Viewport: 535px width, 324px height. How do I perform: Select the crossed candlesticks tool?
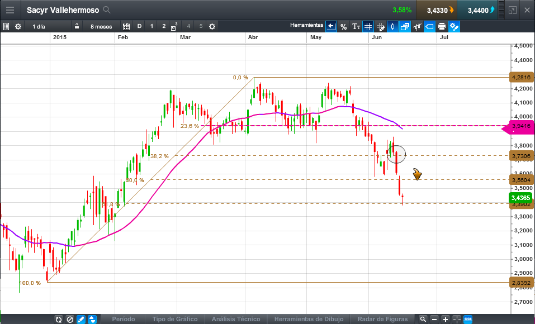pyautogui.click(x=417, y=26)
